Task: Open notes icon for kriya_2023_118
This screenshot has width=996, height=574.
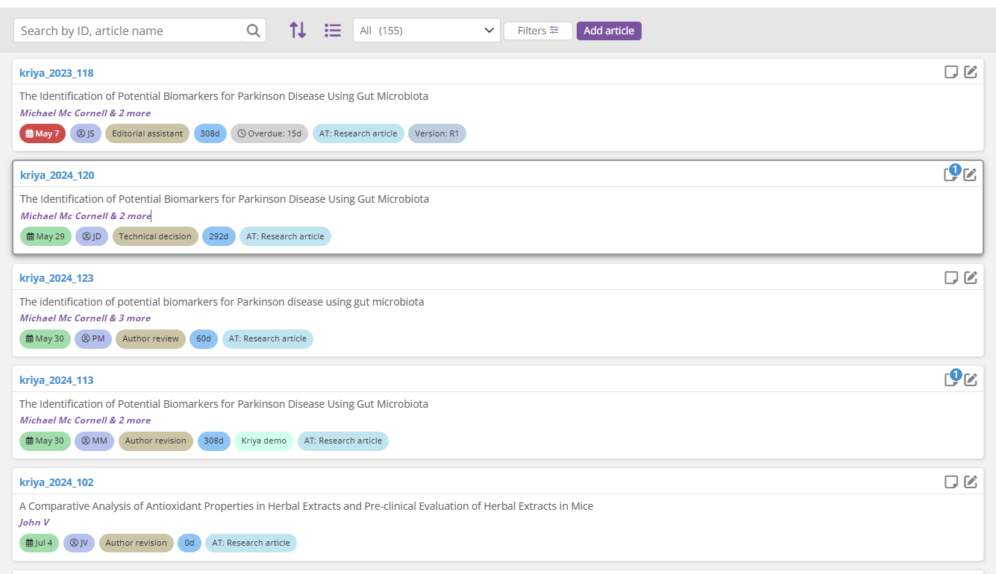Action: pyautogui.click(x=951, y=72)
